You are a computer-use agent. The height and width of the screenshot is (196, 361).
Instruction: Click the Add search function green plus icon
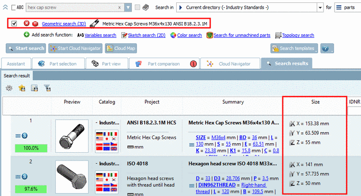(x=26, y=35)
